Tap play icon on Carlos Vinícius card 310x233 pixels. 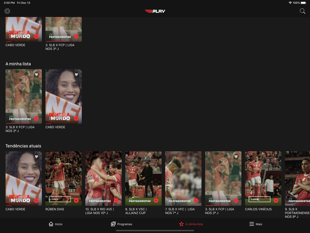coord(276,200)
